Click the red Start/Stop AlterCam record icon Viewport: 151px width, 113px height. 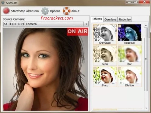pos(6,11)
